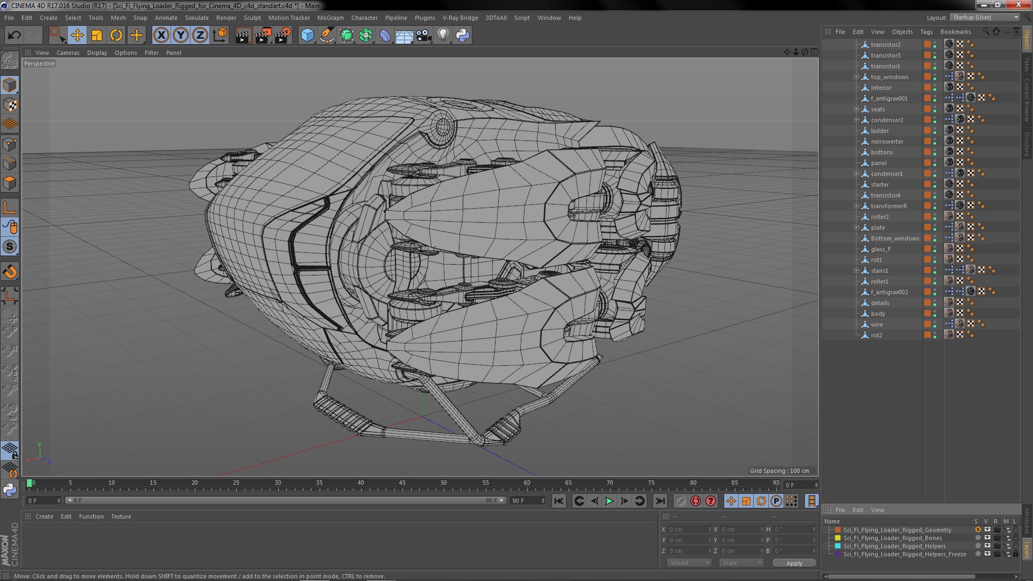Expand the transformerR object

(x=857, y=206)
